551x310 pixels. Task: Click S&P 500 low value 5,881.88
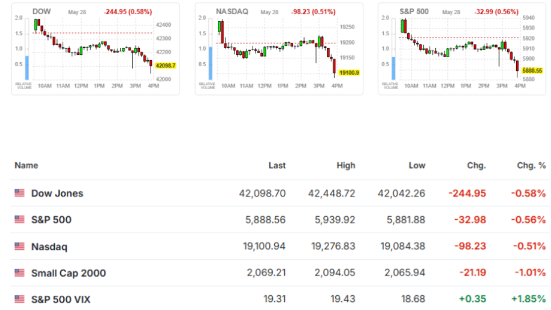click(406, 220)
